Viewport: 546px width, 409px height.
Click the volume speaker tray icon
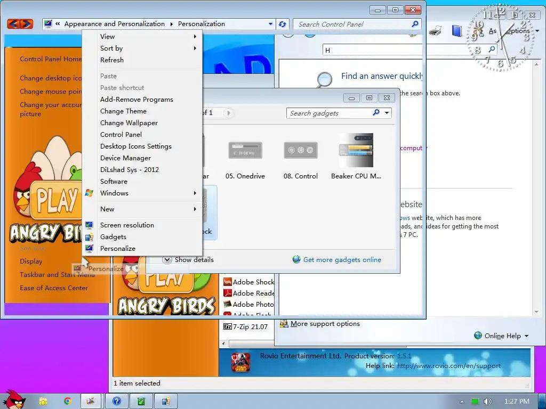tap(487, 402)
